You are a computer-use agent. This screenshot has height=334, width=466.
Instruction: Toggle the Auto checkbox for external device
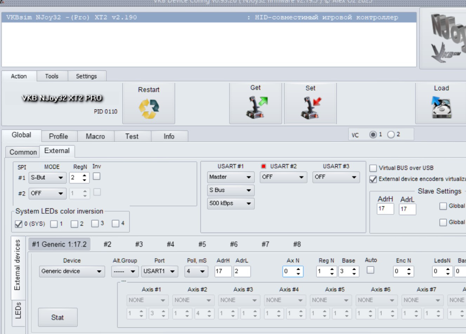click(x=370, y=270)
